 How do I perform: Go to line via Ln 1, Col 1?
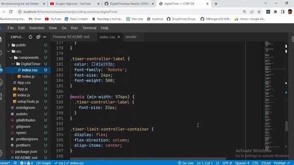[x=204, y=163]
